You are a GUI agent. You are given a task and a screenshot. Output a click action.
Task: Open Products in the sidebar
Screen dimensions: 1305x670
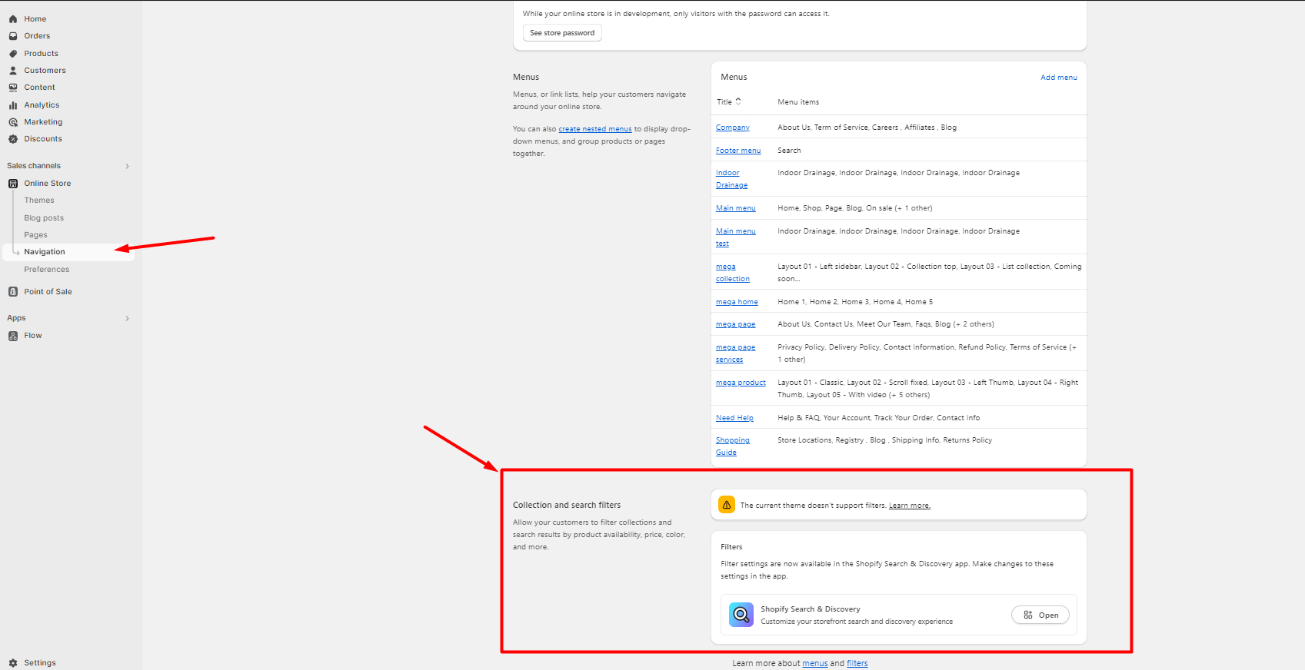click(x=41, y=54)
